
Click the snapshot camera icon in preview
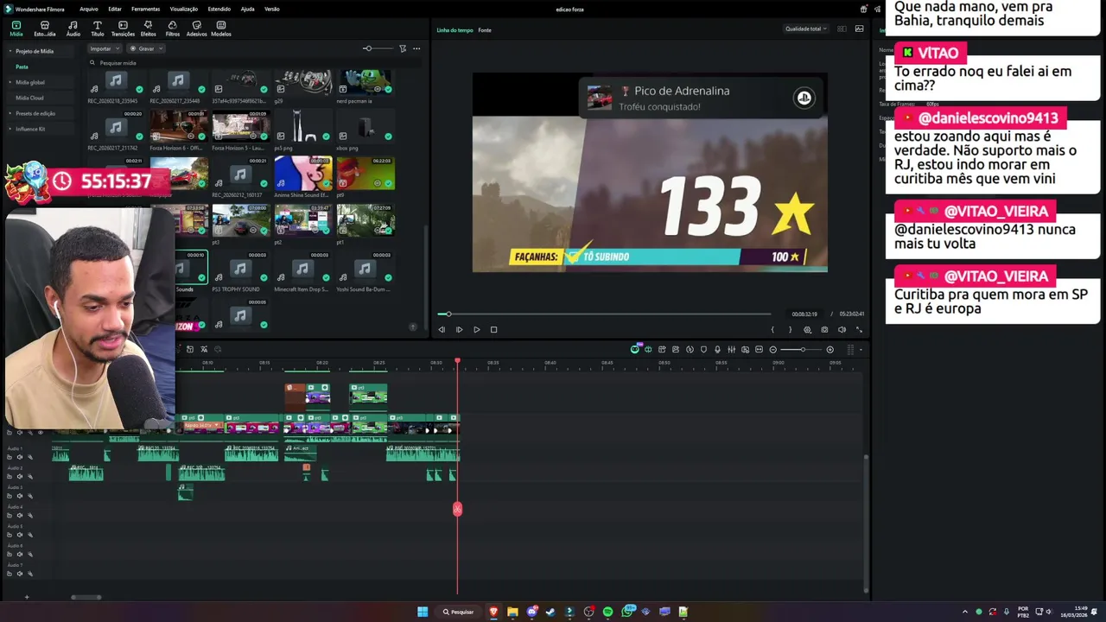coord(824,329)
